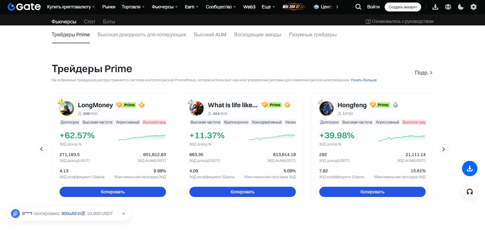Click the What is life like avatar
The image size is (485, 230).
pyautogui.click(x=196, y=108)
